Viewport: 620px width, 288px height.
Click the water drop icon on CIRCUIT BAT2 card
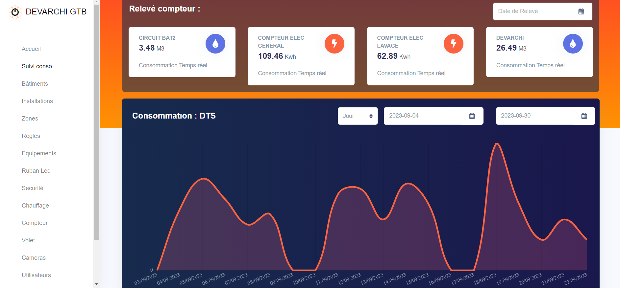point(215,44)
